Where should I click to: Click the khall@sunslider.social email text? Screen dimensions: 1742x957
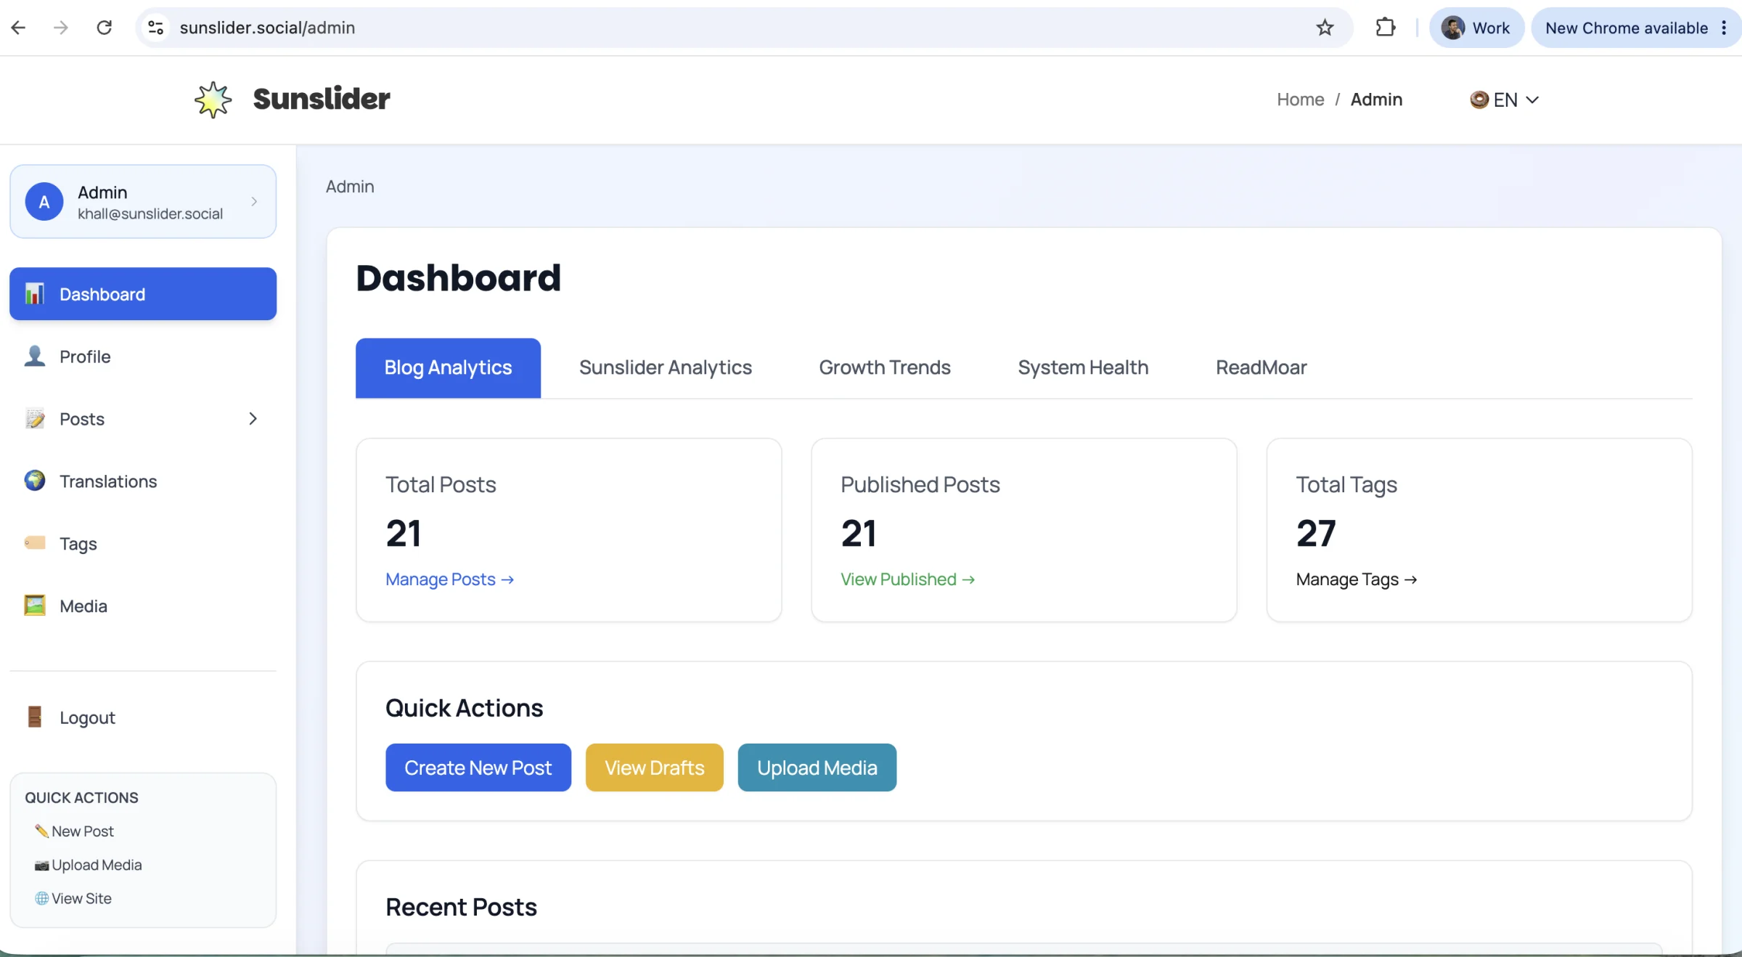pyautogui.click(x=150, y=213)
